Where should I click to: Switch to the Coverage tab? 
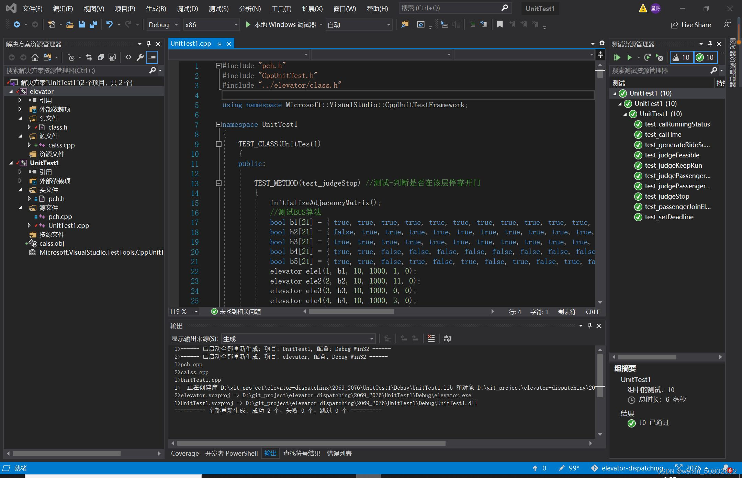[185, 453]
